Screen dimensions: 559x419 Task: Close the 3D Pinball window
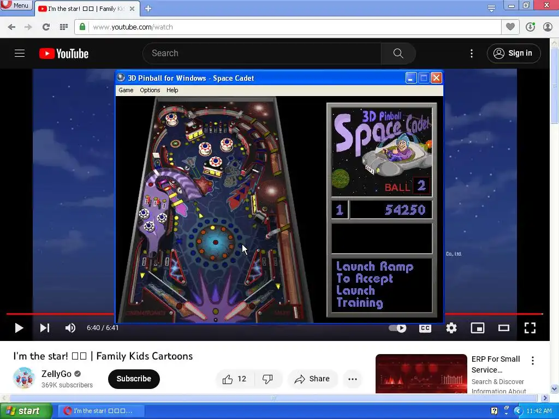436,77
